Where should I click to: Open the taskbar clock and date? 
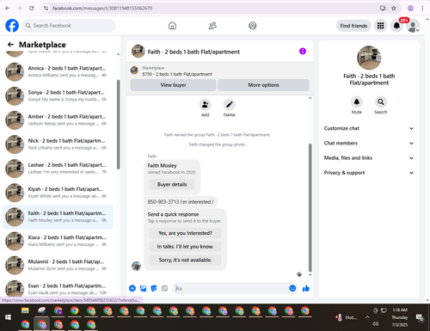[400, 317]
